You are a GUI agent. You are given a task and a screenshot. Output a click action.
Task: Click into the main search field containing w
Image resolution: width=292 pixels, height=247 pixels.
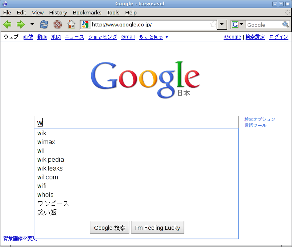pyautogui.click(x=136, y=122)
